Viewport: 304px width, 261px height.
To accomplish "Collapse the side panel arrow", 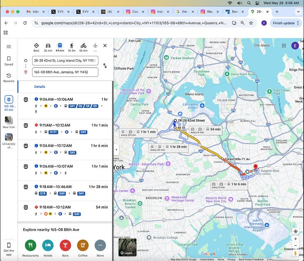I will click(x=117, y=150).
